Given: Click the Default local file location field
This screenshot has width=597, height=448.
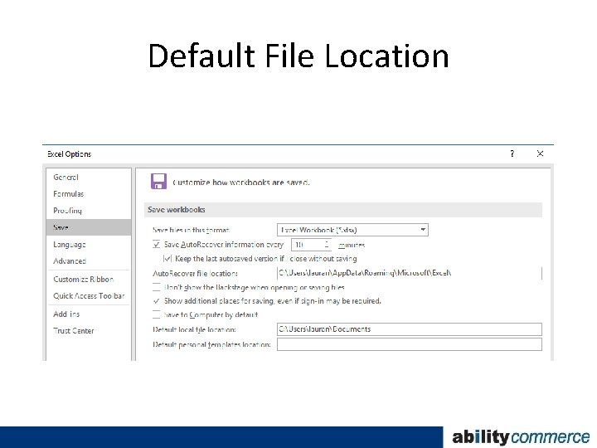Looking at the screenshot, I should tap(410, 329).
